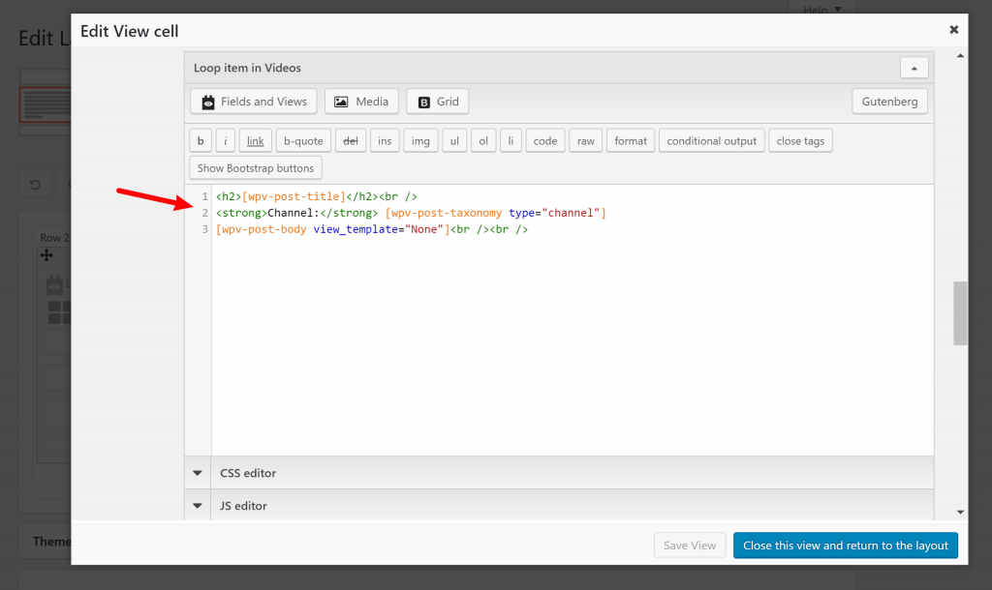Viewport: 992px width, 590px height.
Task: Insert conditional output shortcode
Action: click(712, 140)
